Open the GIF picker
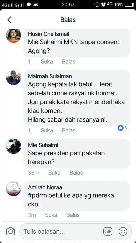This screenshot has height=243, width=136. (108, 232)
